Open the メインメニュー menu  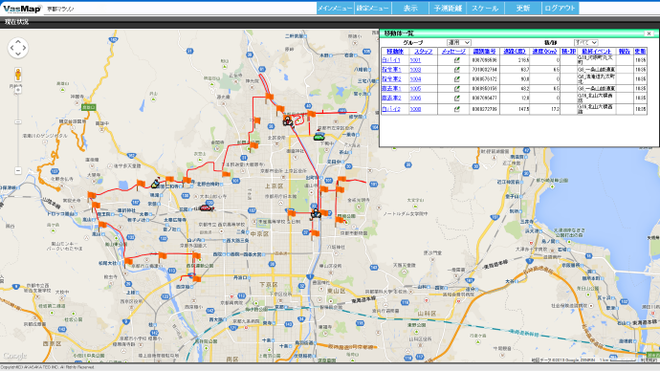click(335, 8)
